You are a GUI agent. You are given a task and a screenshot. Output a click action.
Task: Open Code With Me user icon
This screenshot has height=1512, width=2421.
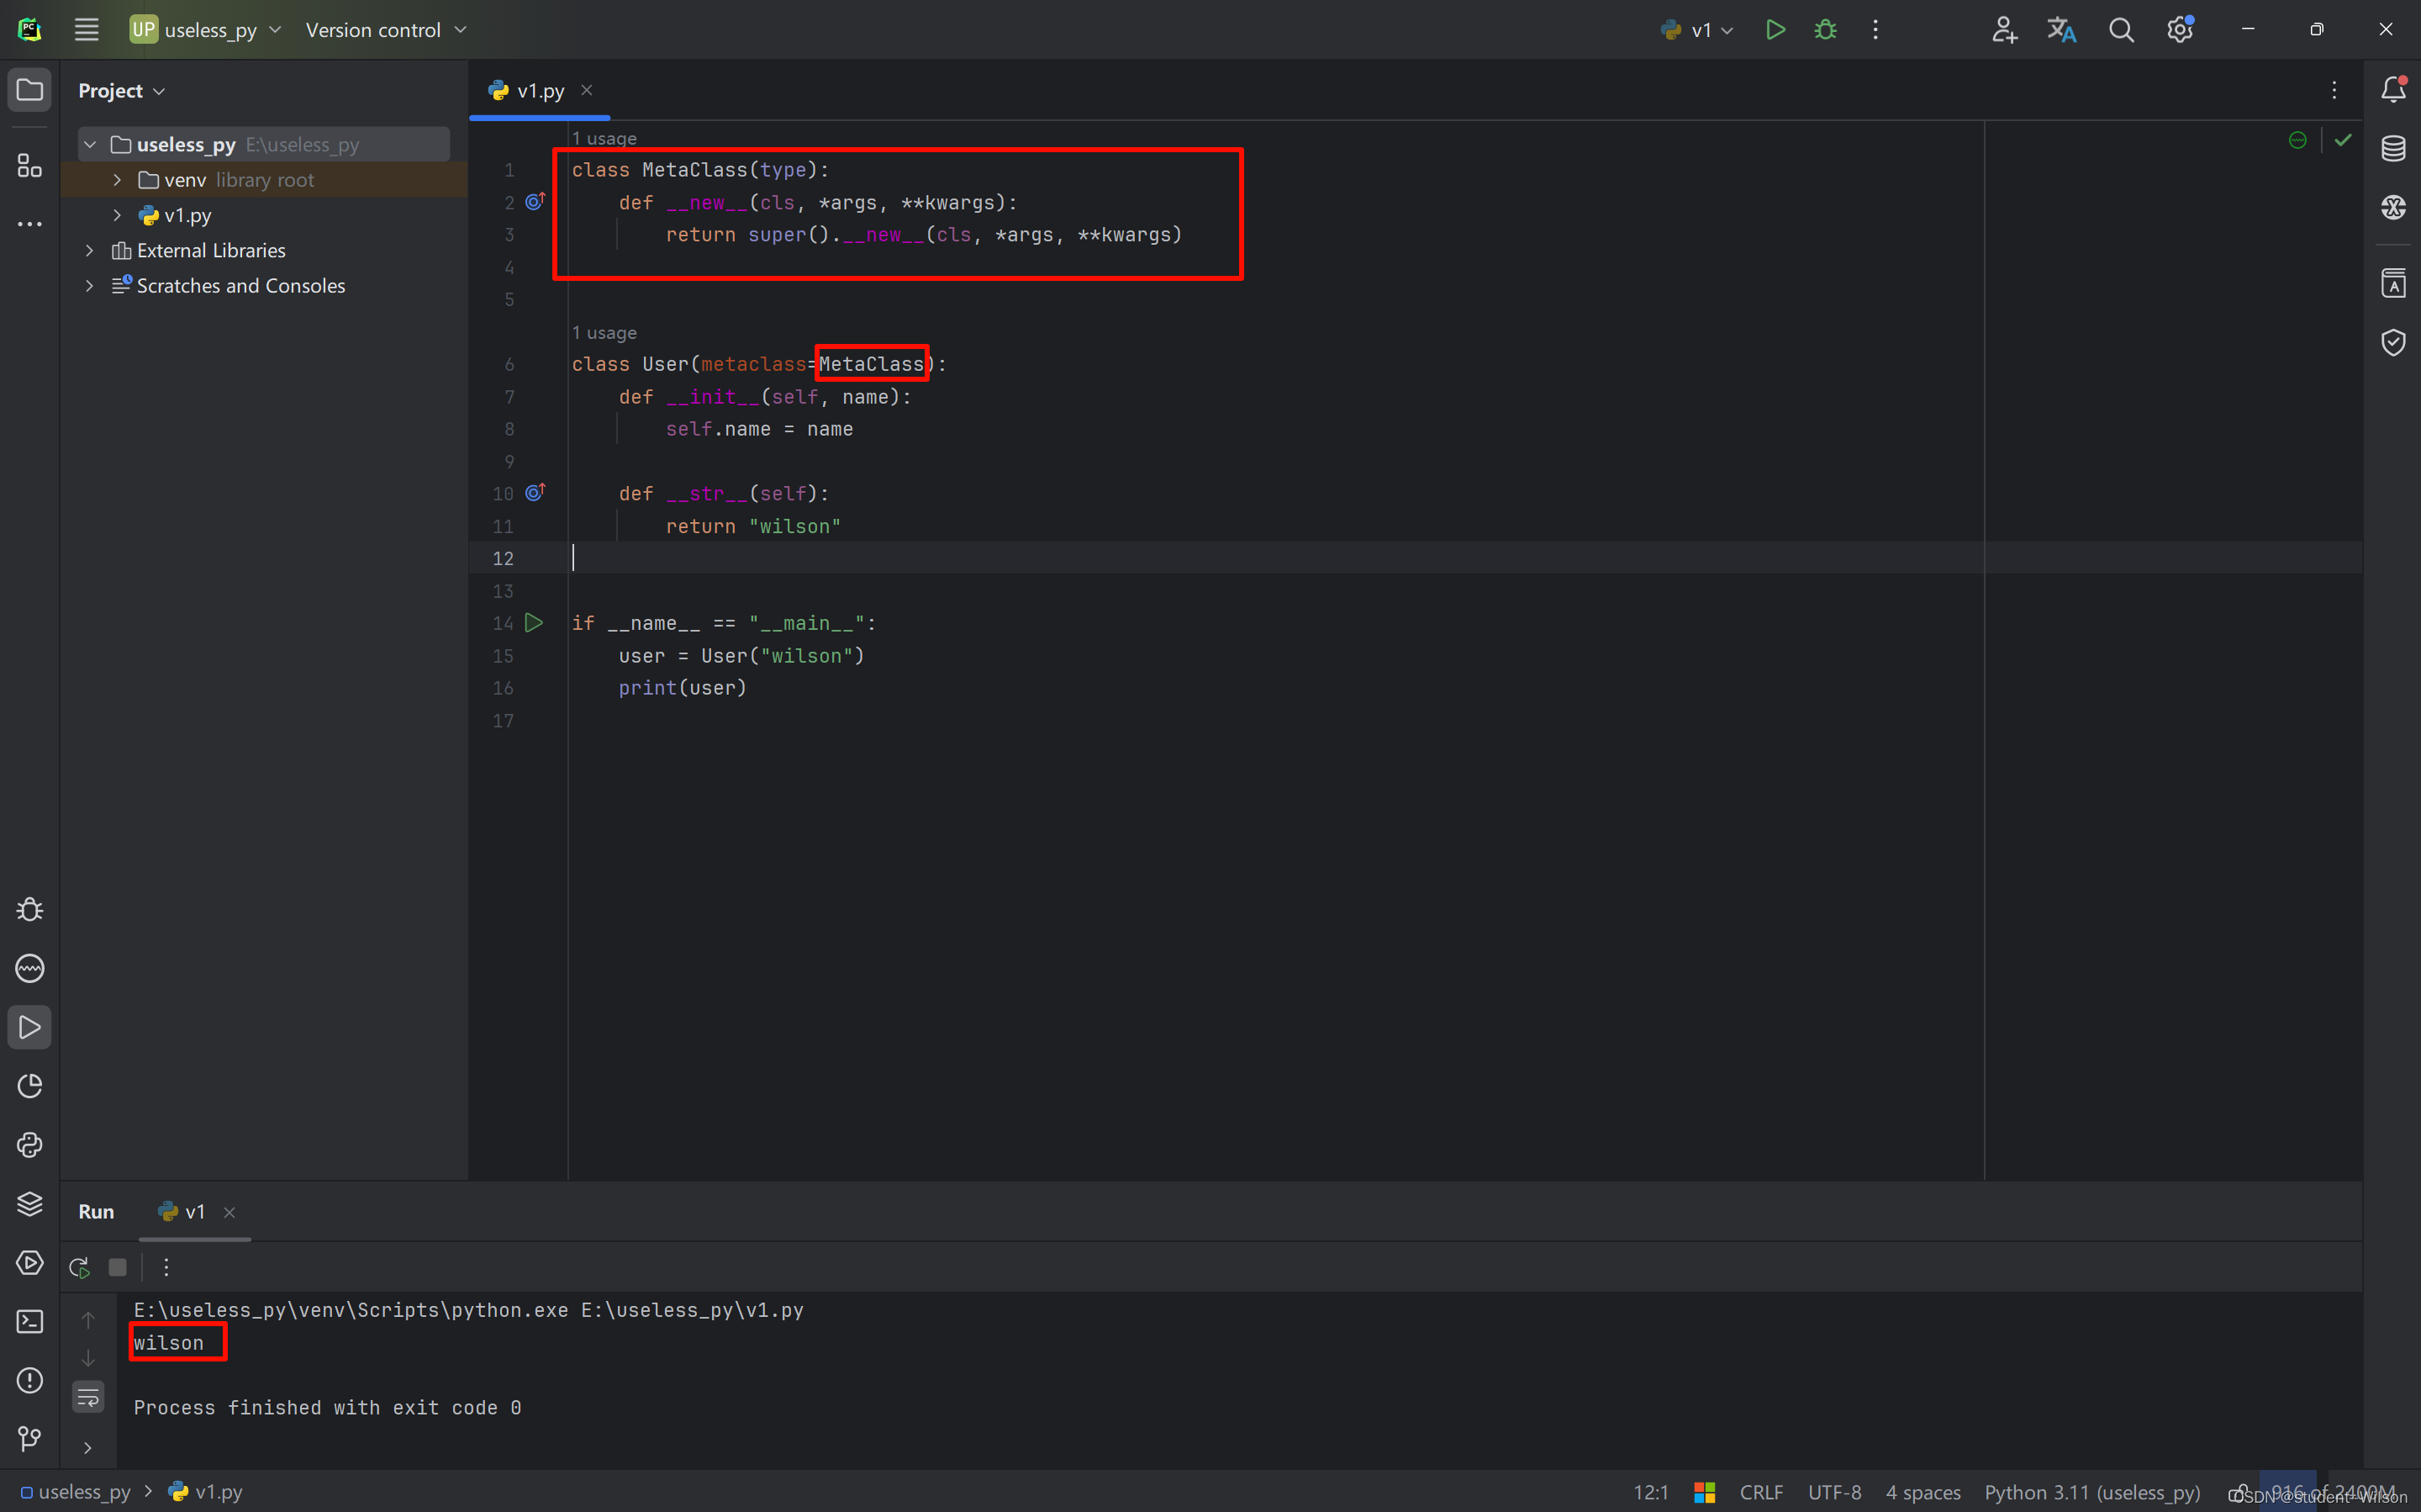(x=2003, y=30)
